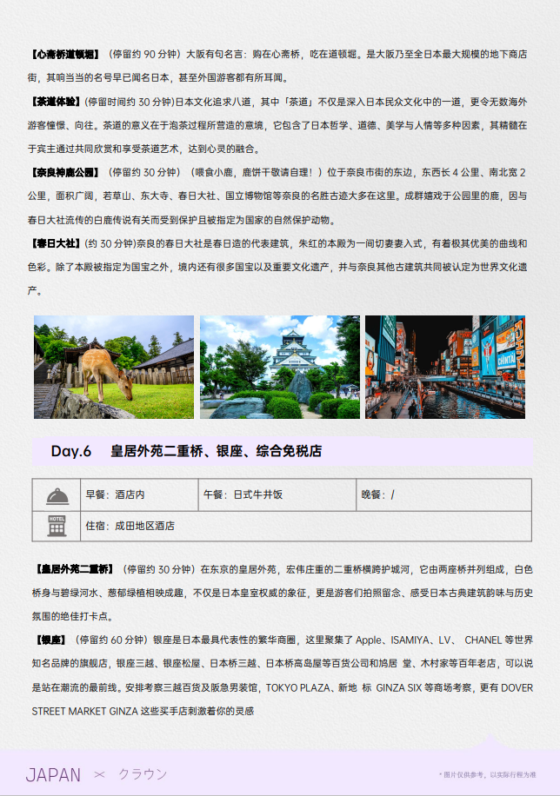Click the line 春日大社流传的白鹿传说有关
This screenshot has height=796, width=560.
182,220
